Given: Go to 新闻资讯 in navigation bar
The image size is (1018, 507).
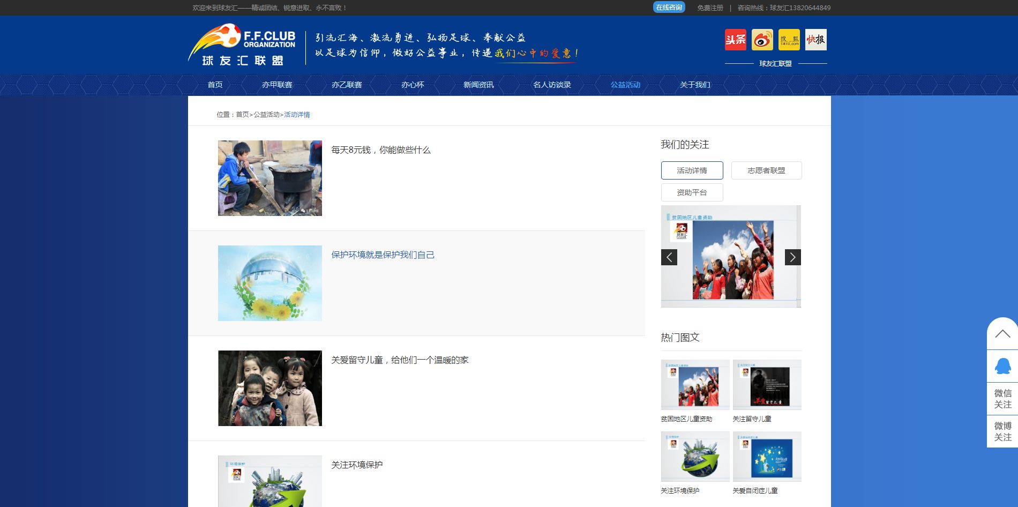Looking at the screenshot, I should coord(478,85).
